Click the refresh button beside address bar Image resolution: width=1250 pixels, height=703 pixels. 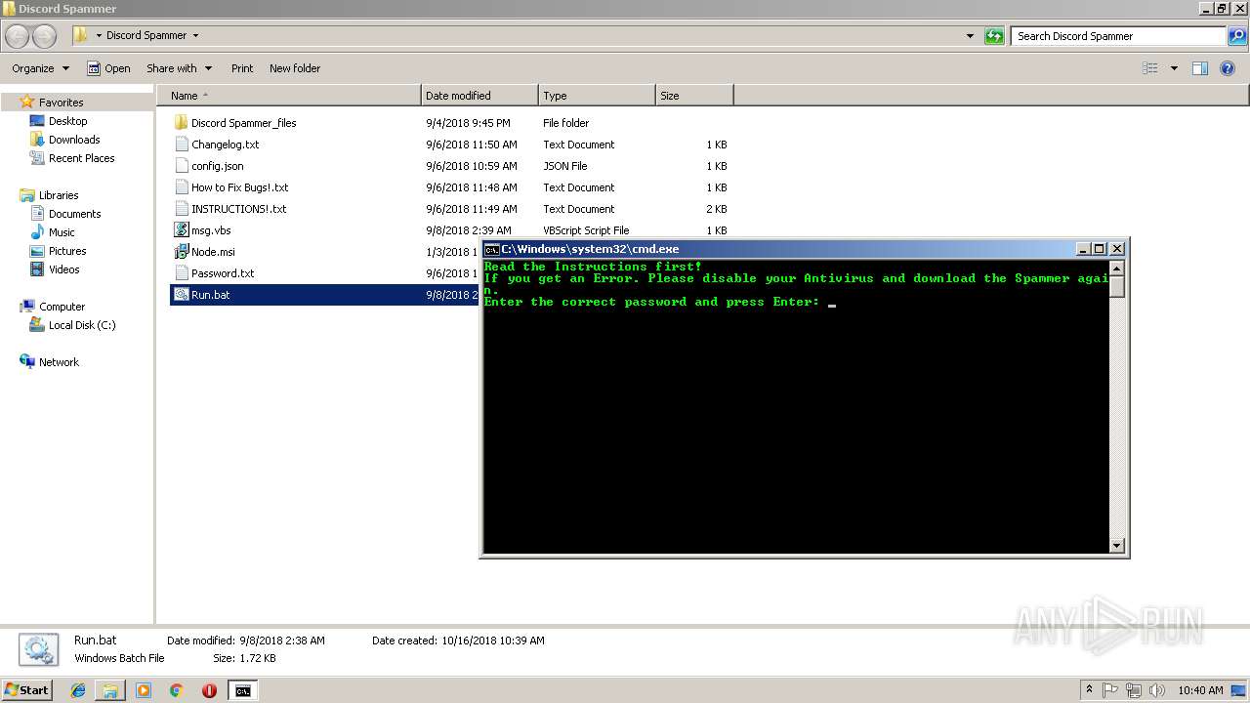pyautogui.click(x=994, y=36)
